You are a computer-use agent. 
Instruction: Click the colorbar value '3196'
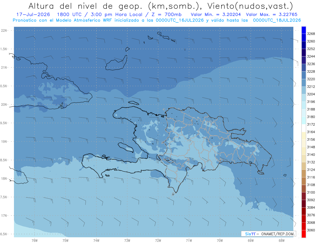pyautogui.click(x=311, y=102)
